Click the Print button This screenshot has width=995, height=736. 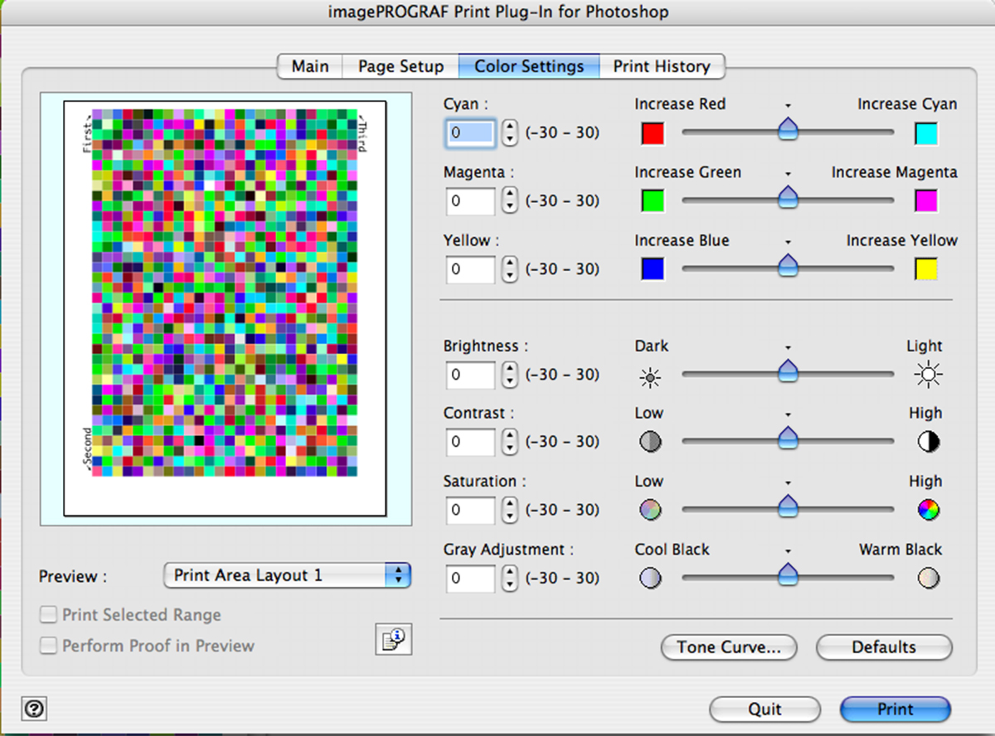click(895, 709)
